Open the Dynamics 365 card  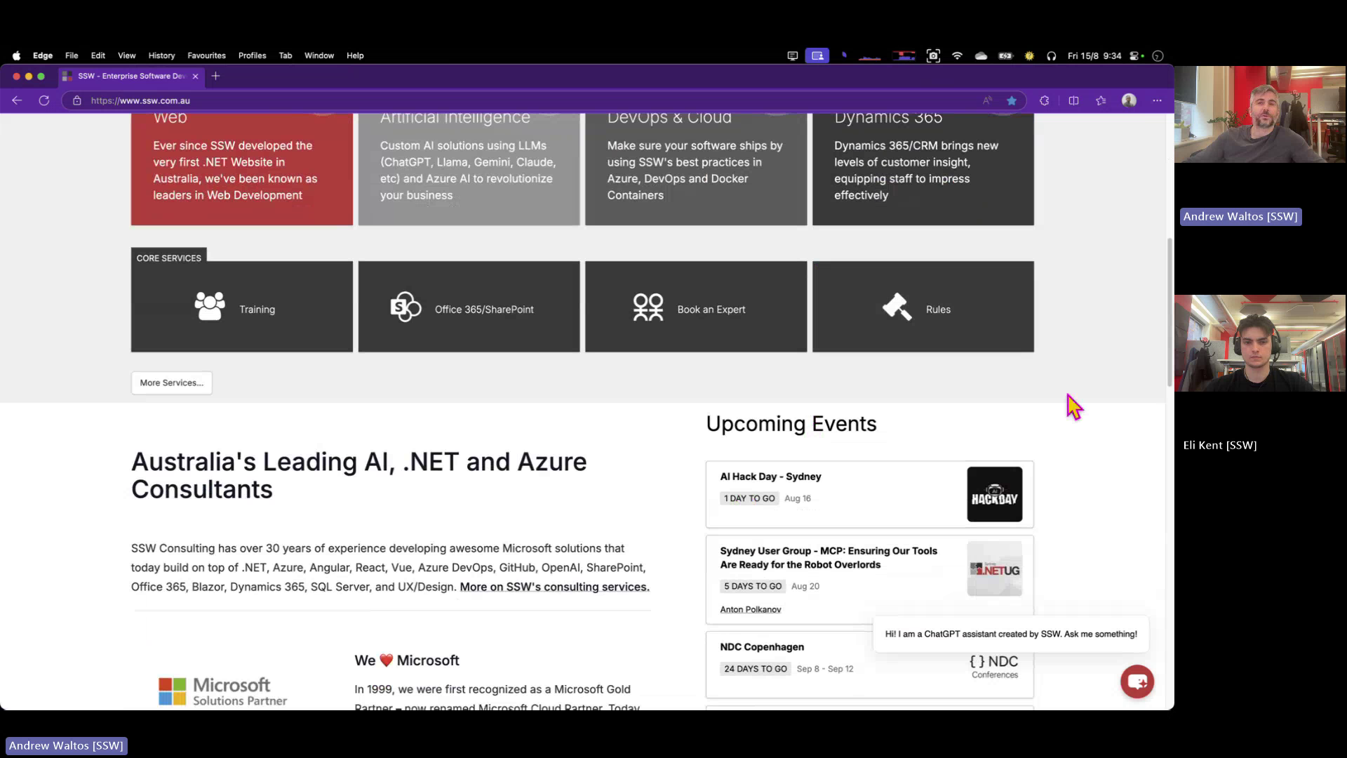tap(923, 169)
